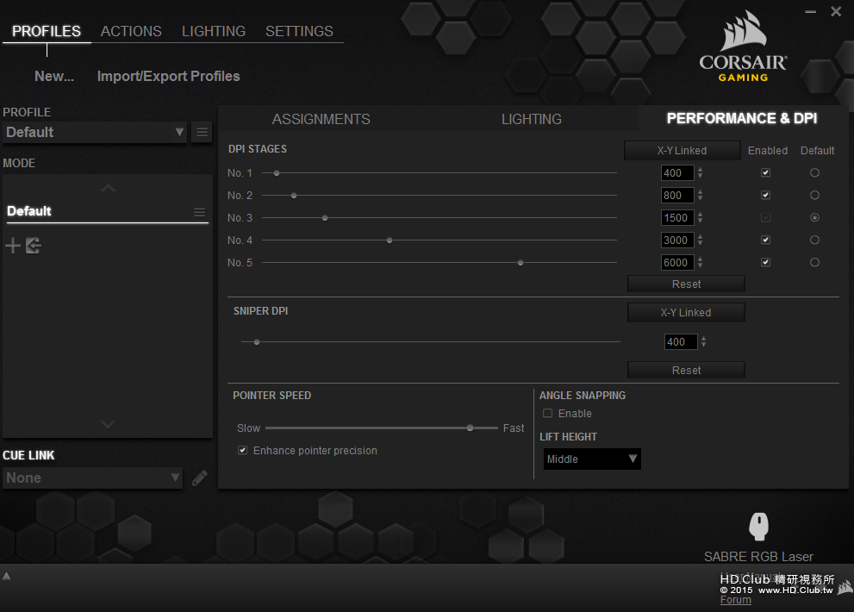Toggle Enabled checkbox for DPI stage No. 1
The width and height of the screenshot is (854, 612).
765,172
